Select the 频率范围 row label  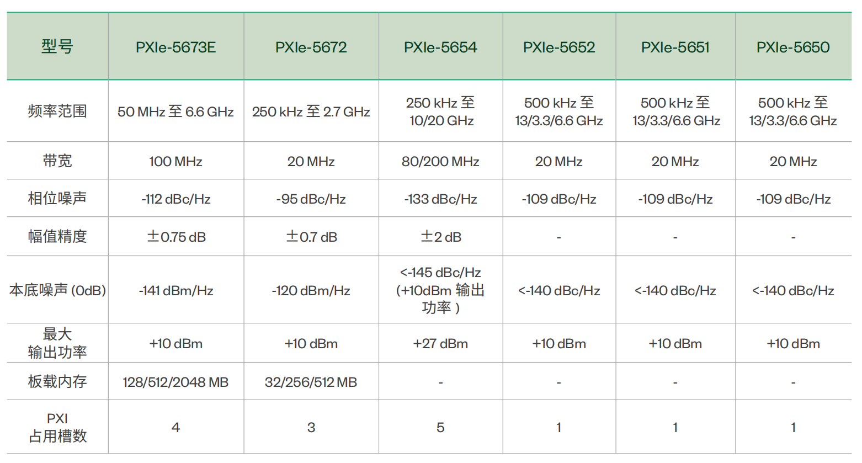pyautogui.click(x=57, y=111)
